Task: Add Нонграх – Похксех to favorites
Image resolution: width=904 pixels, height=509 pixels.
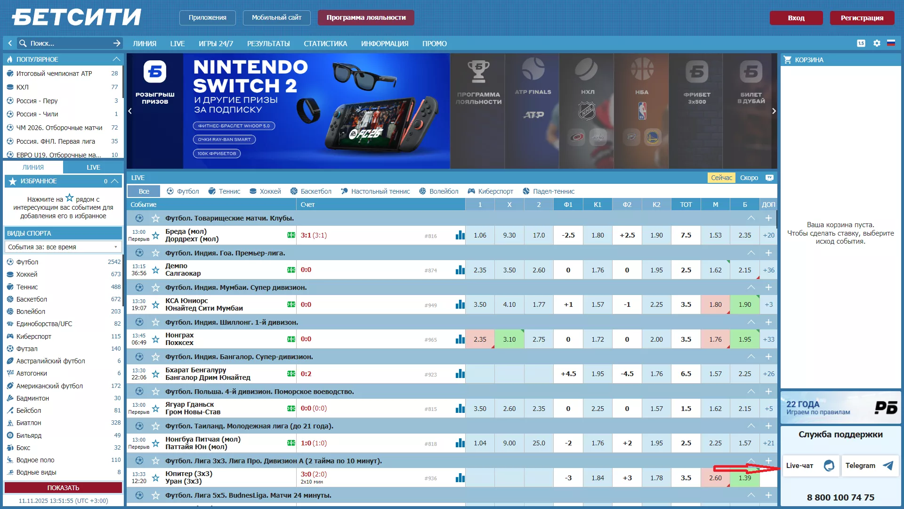Action: pyautogui.click(x=155, y=339)
